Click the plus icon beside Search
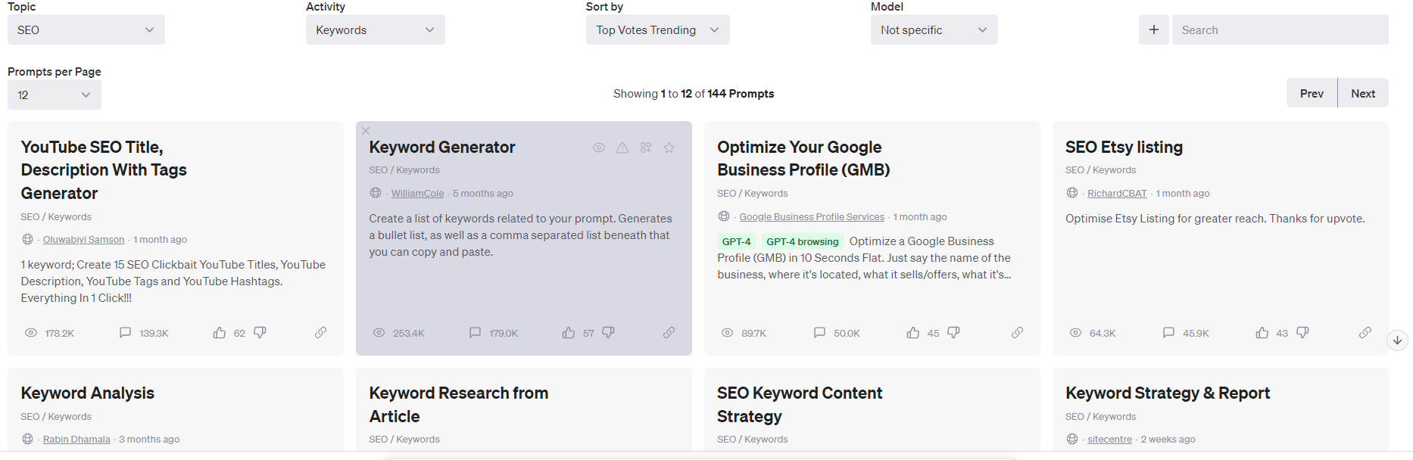The height and width of the screenshot is (460, 1413). pyautogui.click(x=1153, y=30)
